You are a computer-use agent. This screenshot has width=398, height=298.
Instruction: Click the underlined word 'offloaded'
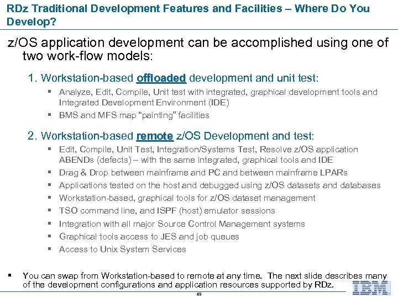pos(161,78)
